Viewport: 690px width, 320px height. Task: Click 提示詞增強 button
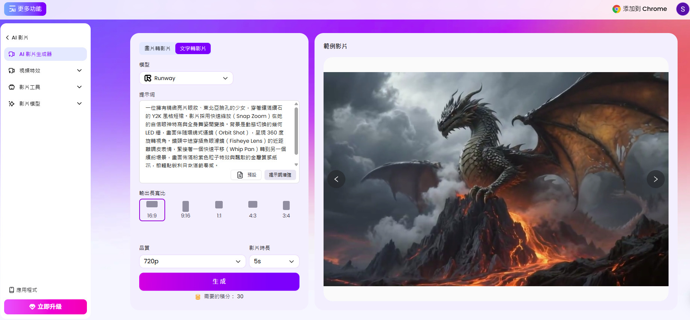pos(280,175)
